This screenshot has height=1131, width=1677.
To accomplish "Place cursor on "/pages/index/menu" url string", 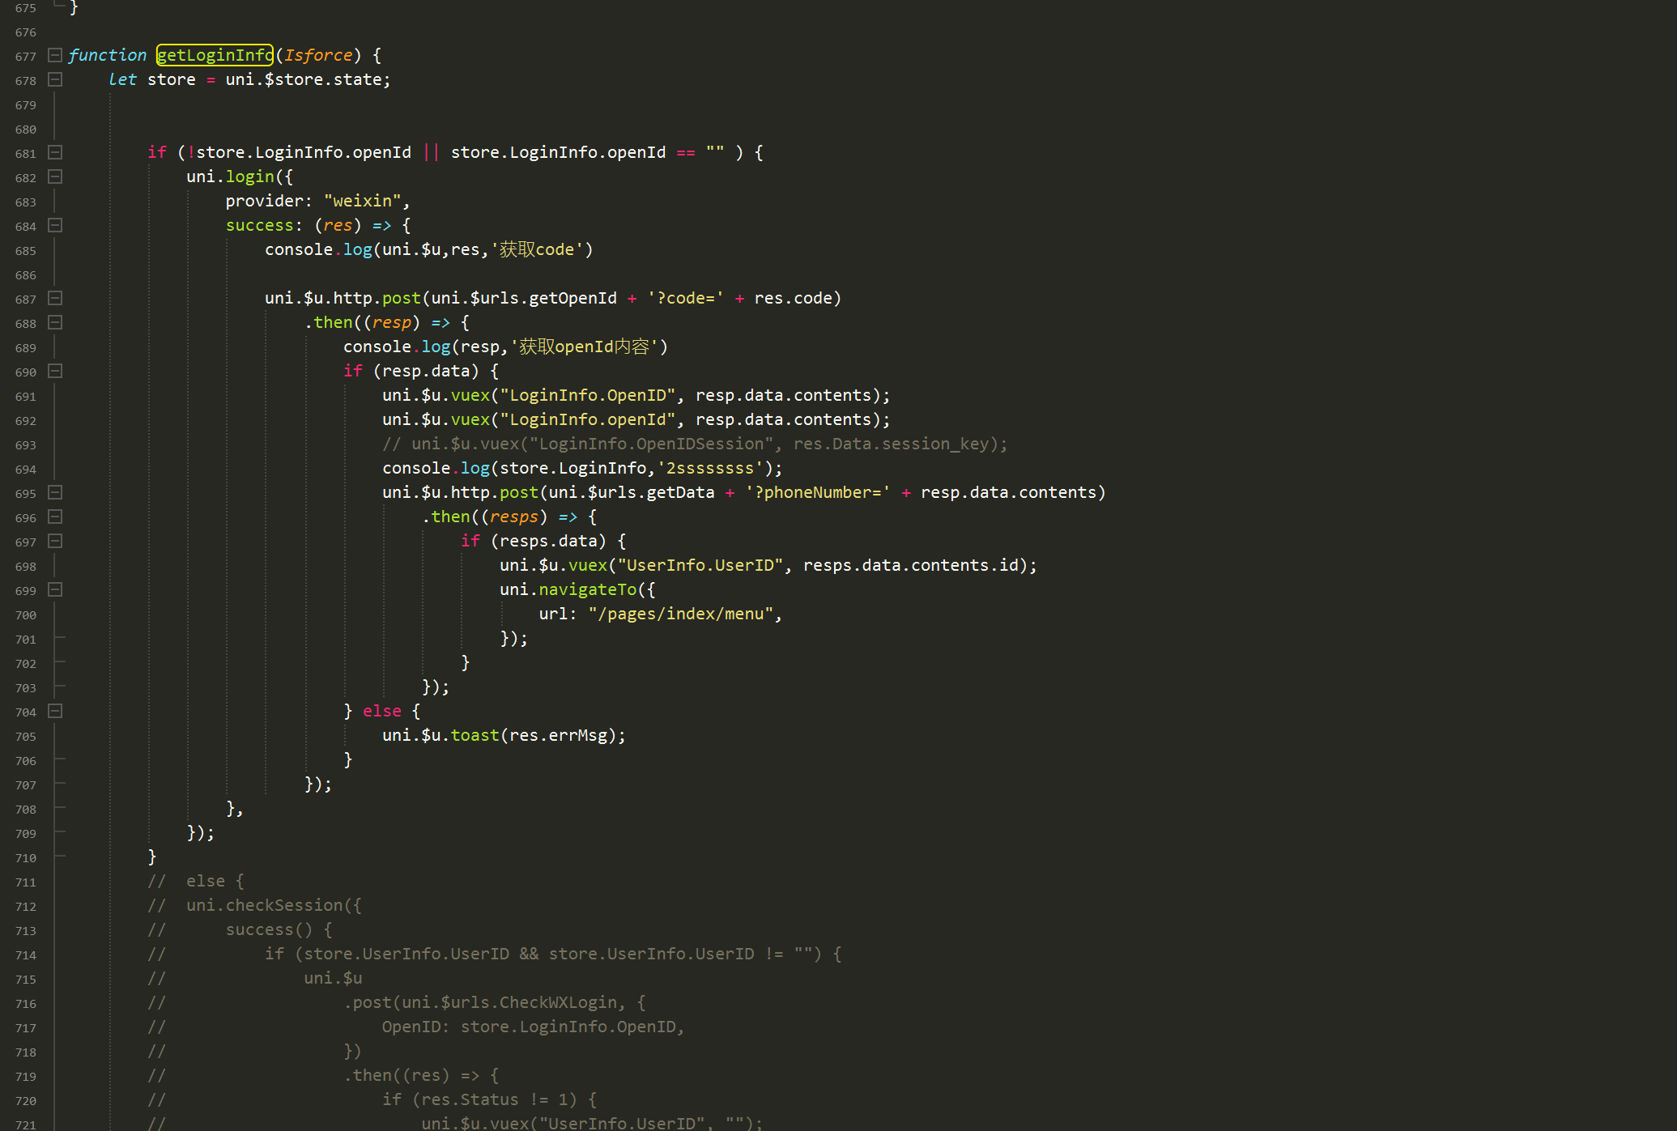I will click(x=680, y=614).
